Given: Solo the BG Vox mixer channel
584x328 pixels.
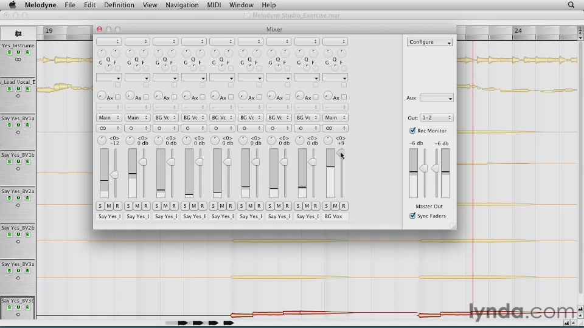Looking at the screenshot, I should 326,206.
